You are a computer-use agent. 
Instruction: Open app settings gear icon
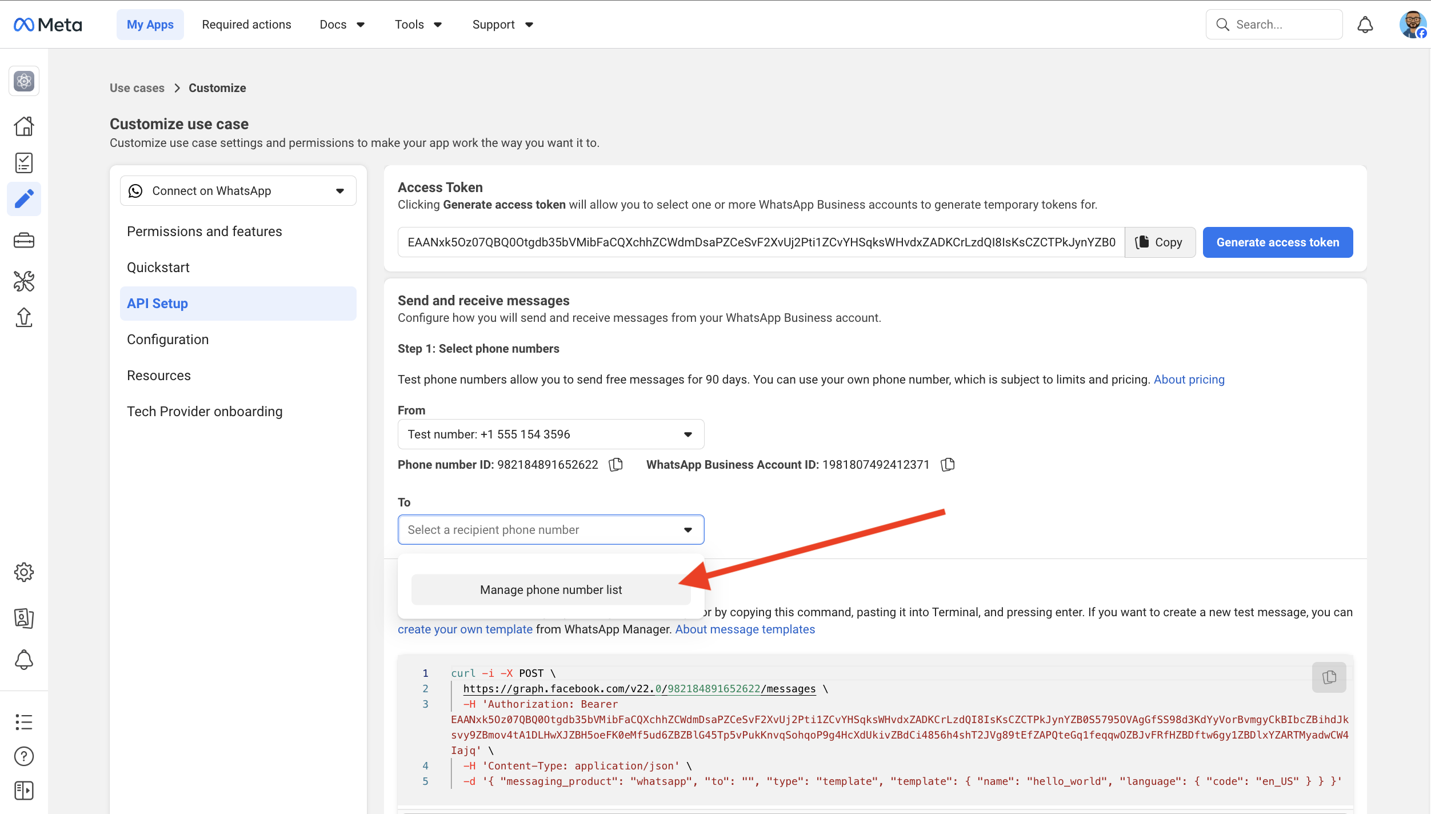tap(24, 572)
